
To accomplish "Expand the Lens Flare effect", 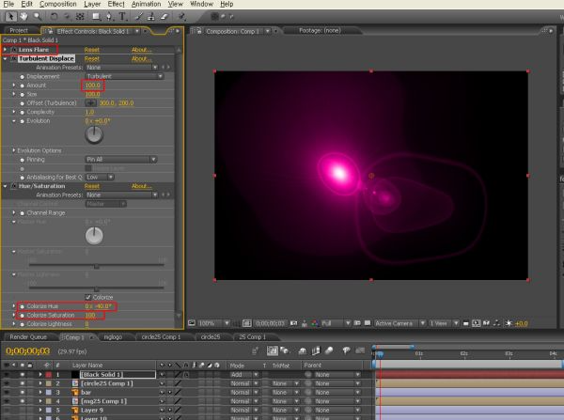I will click(5, 50).
